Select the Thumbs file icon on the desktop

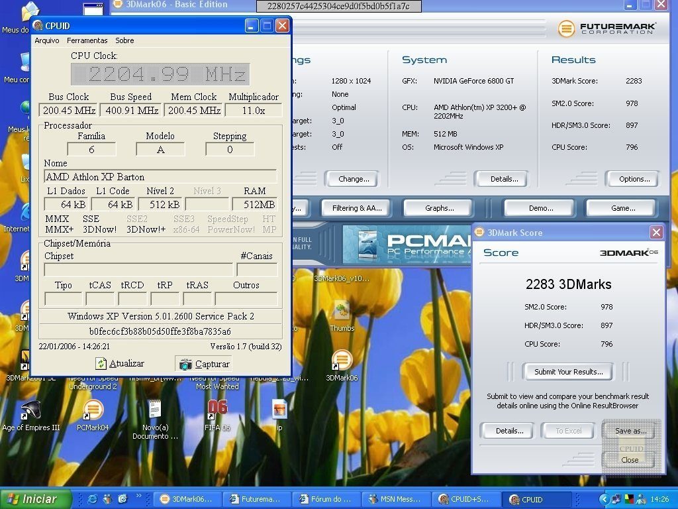click(x=342, y=316)
